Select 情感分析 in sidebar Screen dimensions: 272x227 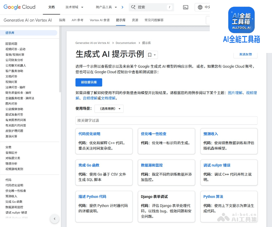[x=11, y=164]
